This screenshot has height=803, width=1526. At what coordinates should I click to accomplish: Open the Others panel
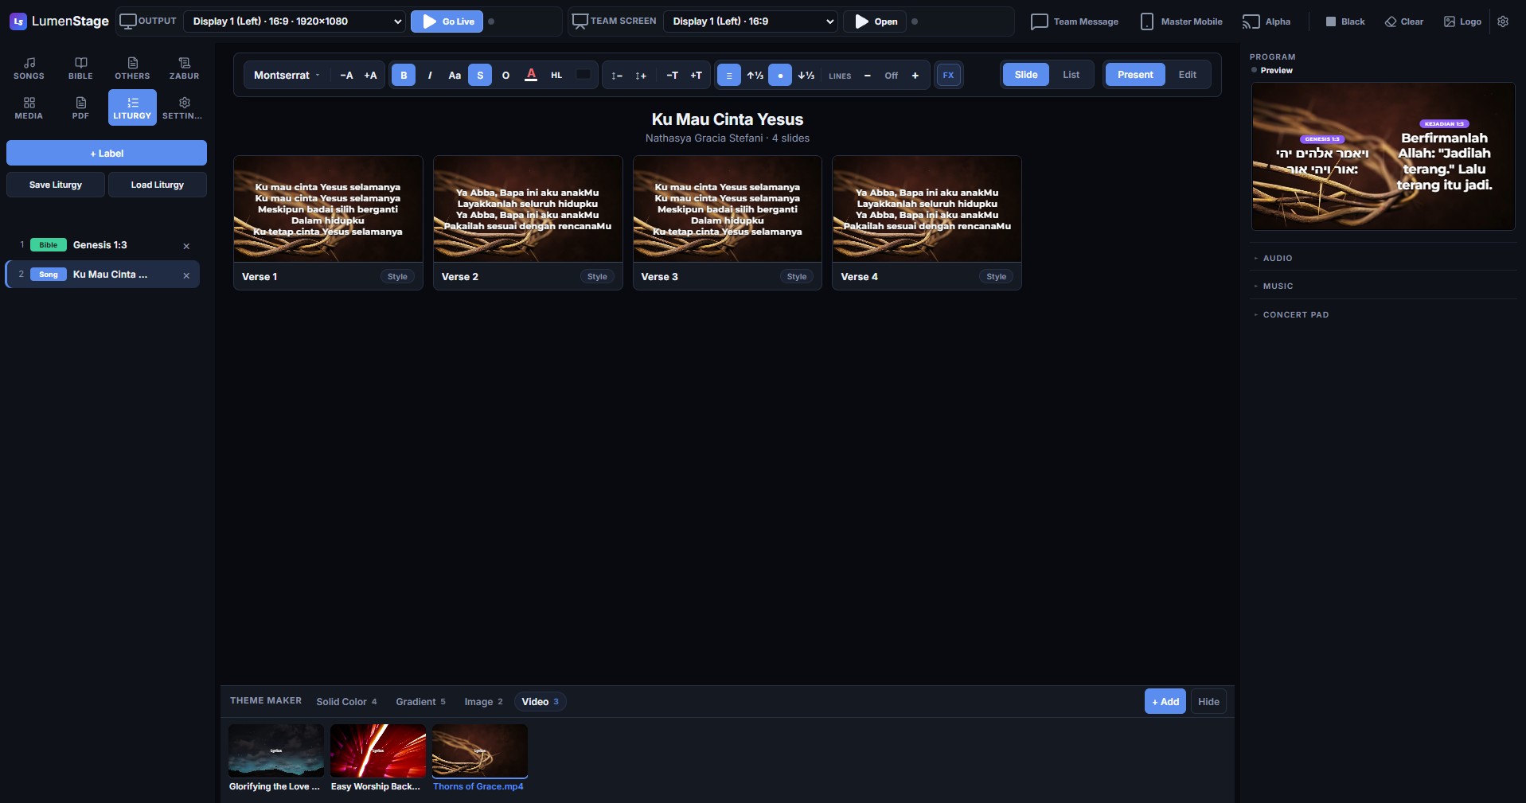pyautogui.click(x=132, y=68)
